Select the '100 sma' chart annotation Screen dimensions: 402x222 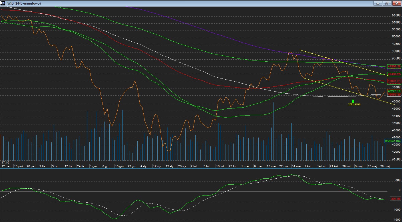click(x=354, y=104)
